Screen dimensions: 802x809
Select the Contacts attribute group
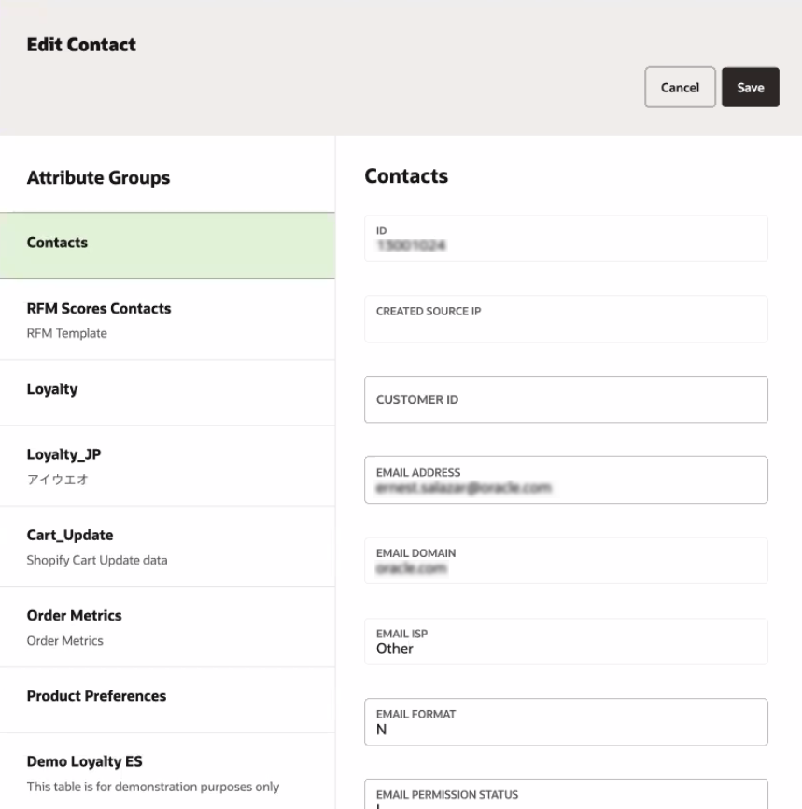tap(167, 245)
